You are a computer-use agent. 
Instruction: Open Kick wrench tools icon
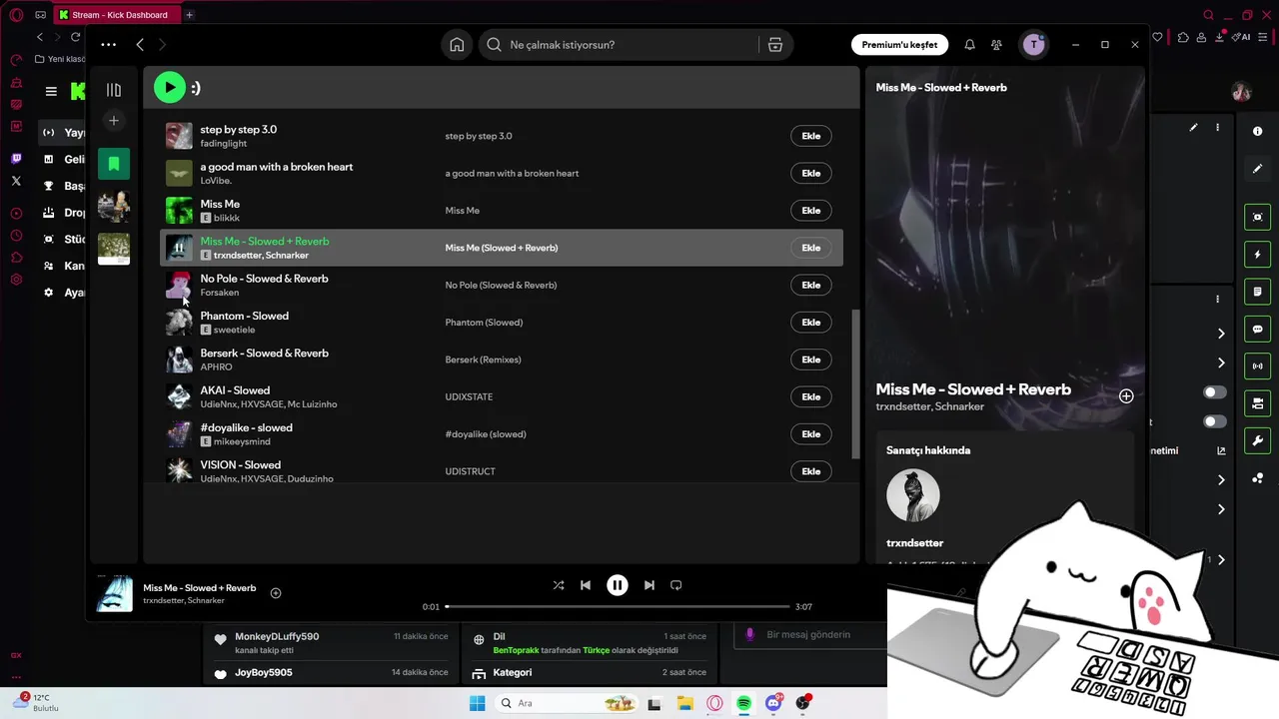coord(1258,440)
